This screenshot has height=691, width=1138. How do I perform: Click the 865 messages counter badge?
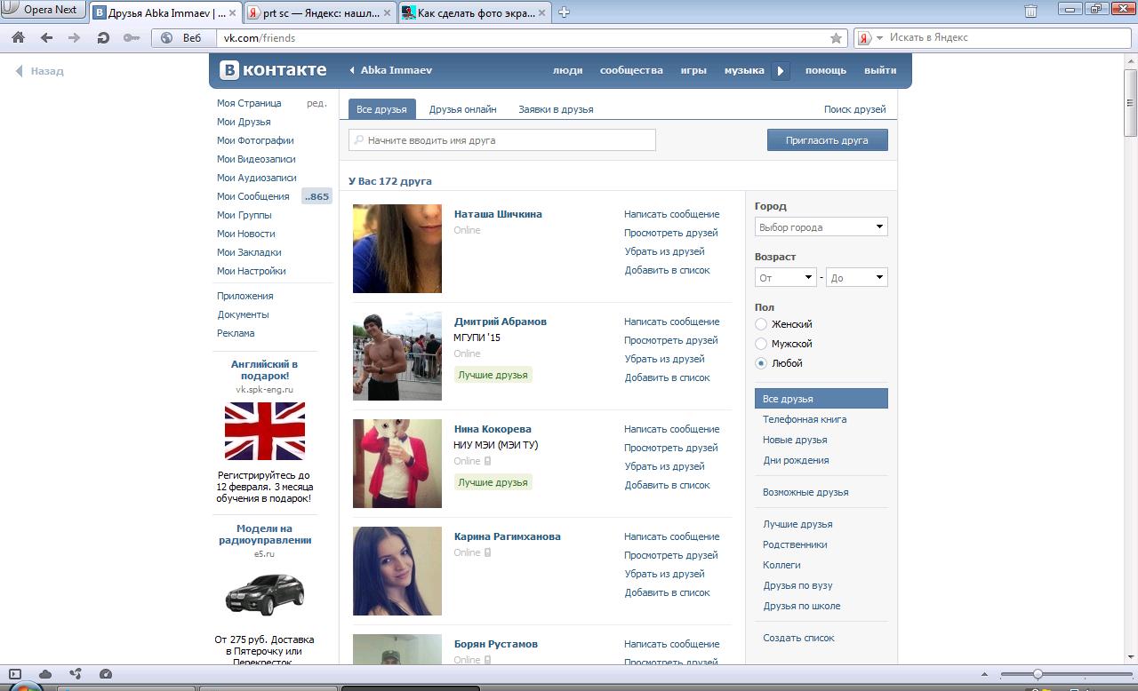point(317,196)
